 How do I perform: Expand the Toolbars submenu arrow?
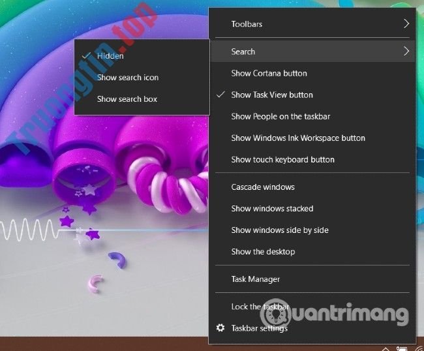pyautogui.click(x=406, y=24)
